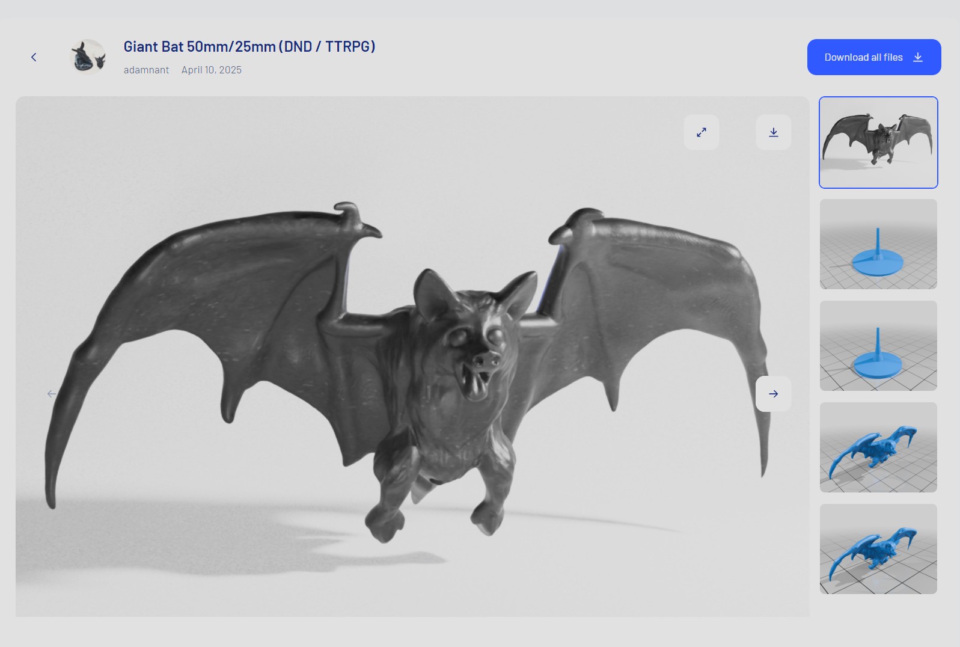This screenshot has width=960, height=647.
Task: Download the current preview image
Action: click(x=773, y=132)
